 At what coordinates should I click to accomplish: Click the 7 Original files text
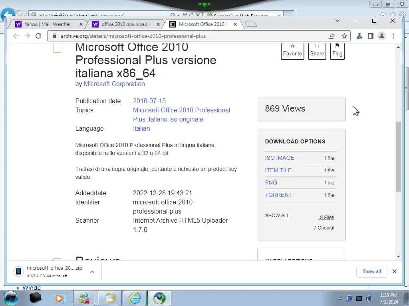(324, 228)
